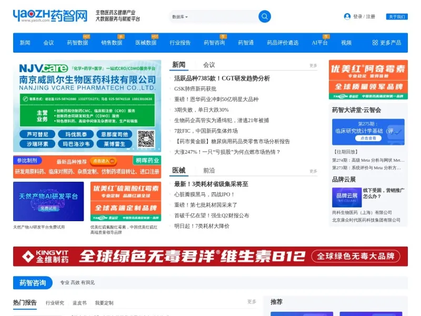Viewport: 421px width, 316px height.
Task: Open the 药智咨询 navigation item
Action: tap(214, 43)
